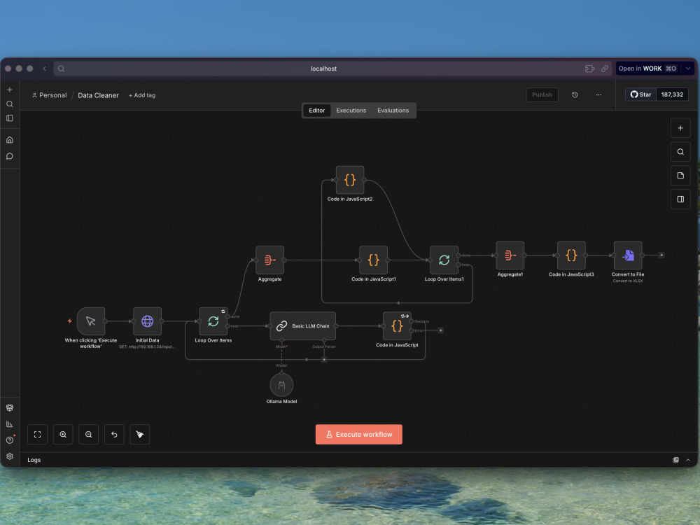The image size is (700, 525).
Task: Switch to the Evaluations tab
Action: pyautogui.click(x=393, y=111)
